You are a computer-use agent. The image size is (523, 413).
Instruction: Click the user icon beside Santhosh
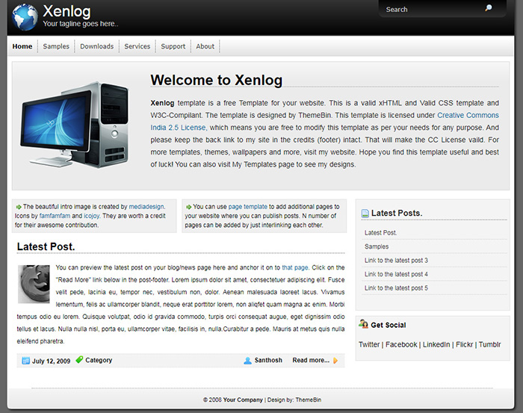pyautogui.click(x=247, y=360)
